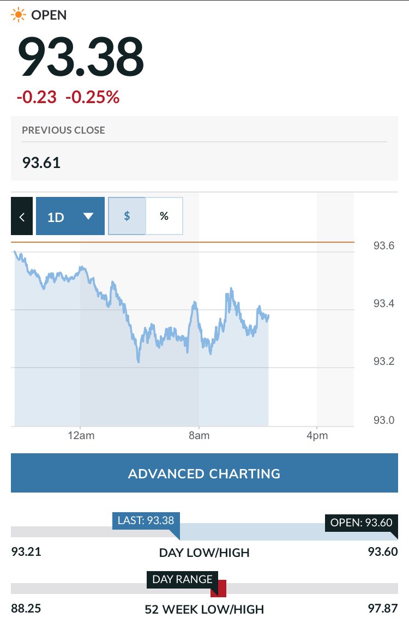Open the 1D time range dropdown

tap(70, 217)
